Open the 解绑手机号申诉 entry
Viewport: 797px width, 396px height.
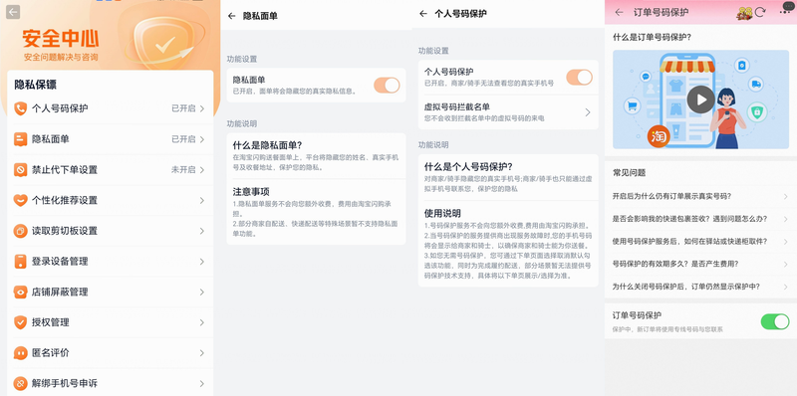(x=111, y=383)
